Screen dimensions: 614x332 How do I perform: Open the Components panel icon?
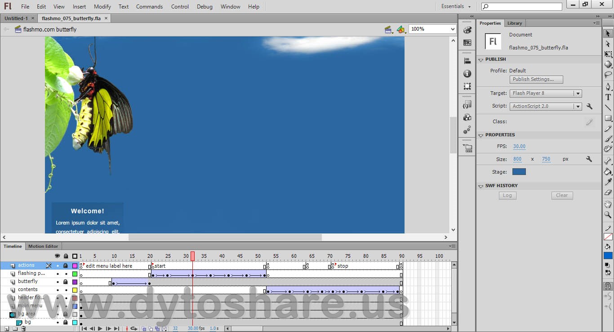click(467, 117)
